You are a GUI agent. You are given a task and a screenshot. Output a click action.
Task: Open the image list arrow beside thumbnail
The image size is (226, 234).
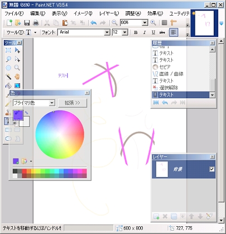[222, 23]
